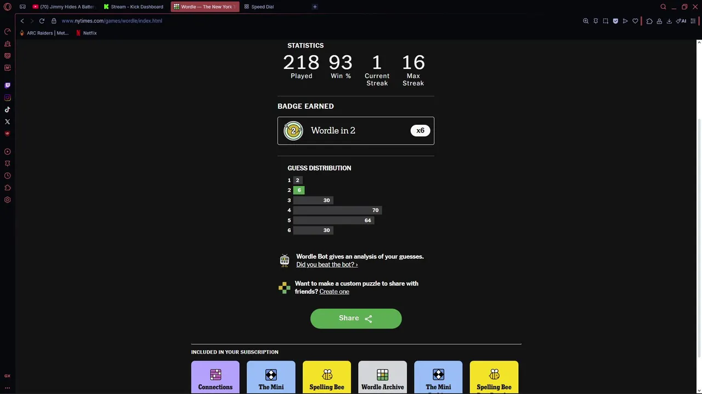Image resolution: width=702 pixels, height=394 pixels.
Task: Click the GX logo at sidebar bottom
Action: pyautogui.click(x=8, y=376)
